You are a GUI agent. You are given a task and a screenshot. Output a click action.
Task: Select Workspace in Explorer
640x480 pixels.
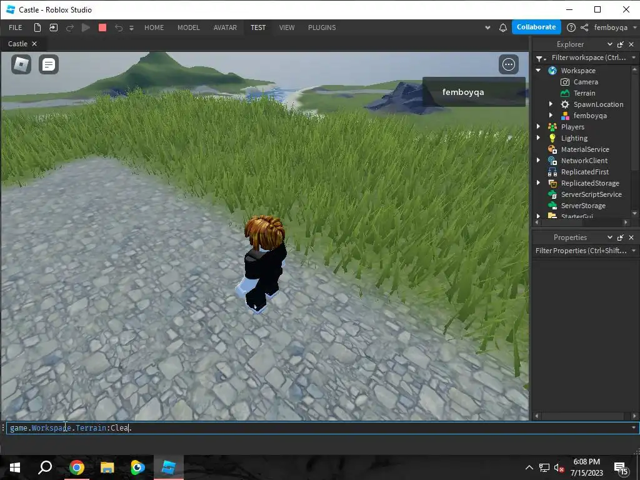578,71
